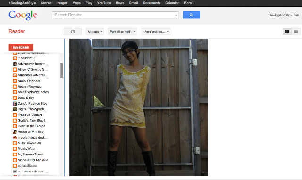Open Feed settings dropdown
Screen dimensions: 302x180
pos(156,32)
